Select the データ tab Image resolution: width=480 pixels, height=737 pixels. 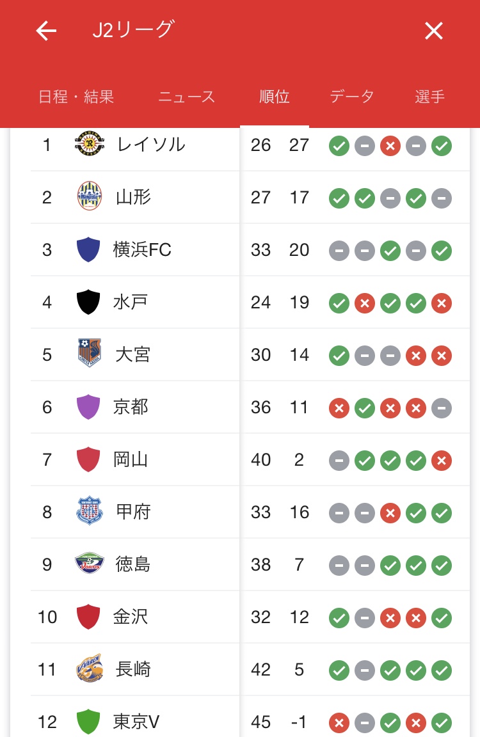352,97
